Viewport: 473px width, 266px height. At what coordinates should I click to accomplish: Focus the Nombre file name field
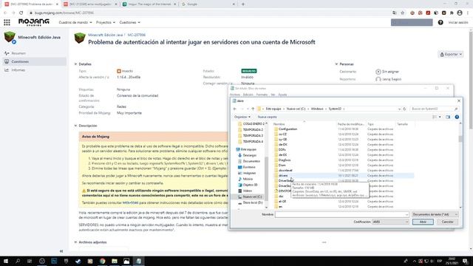coord(341,214)
